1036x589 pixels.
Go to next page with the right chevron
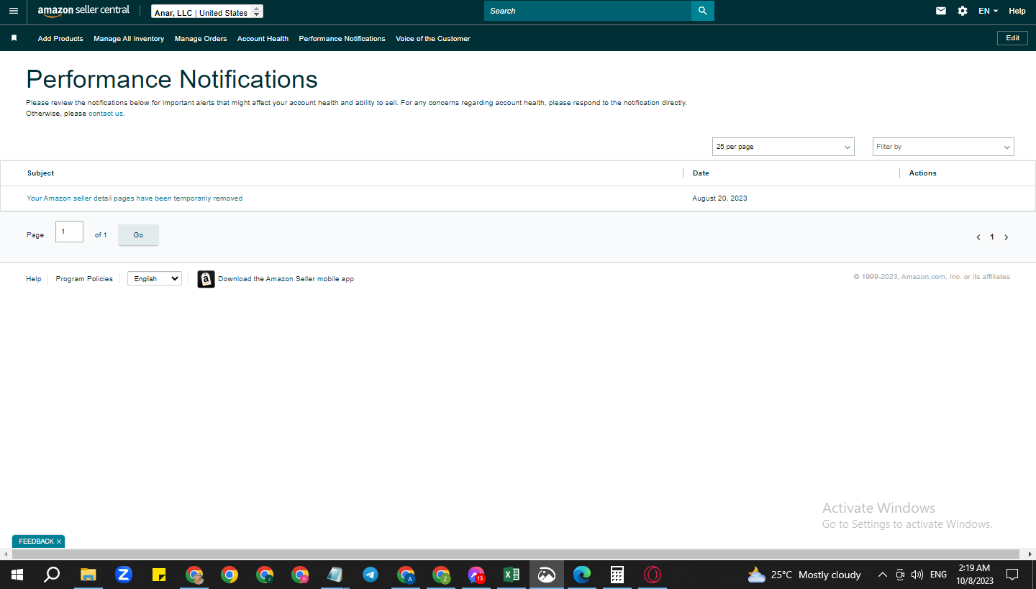click(1006, 237)
